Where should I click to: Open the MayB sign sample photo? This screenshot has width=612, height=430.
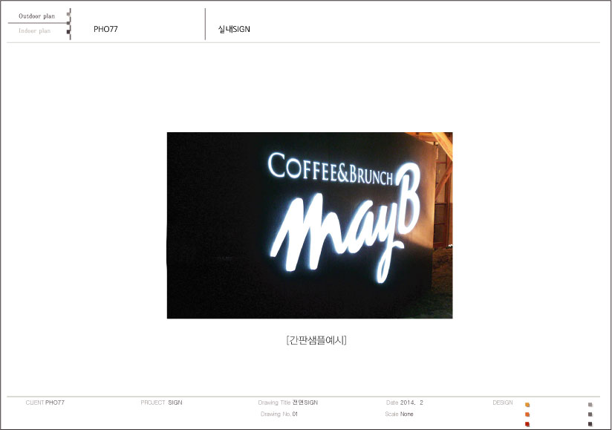(310, 225)
